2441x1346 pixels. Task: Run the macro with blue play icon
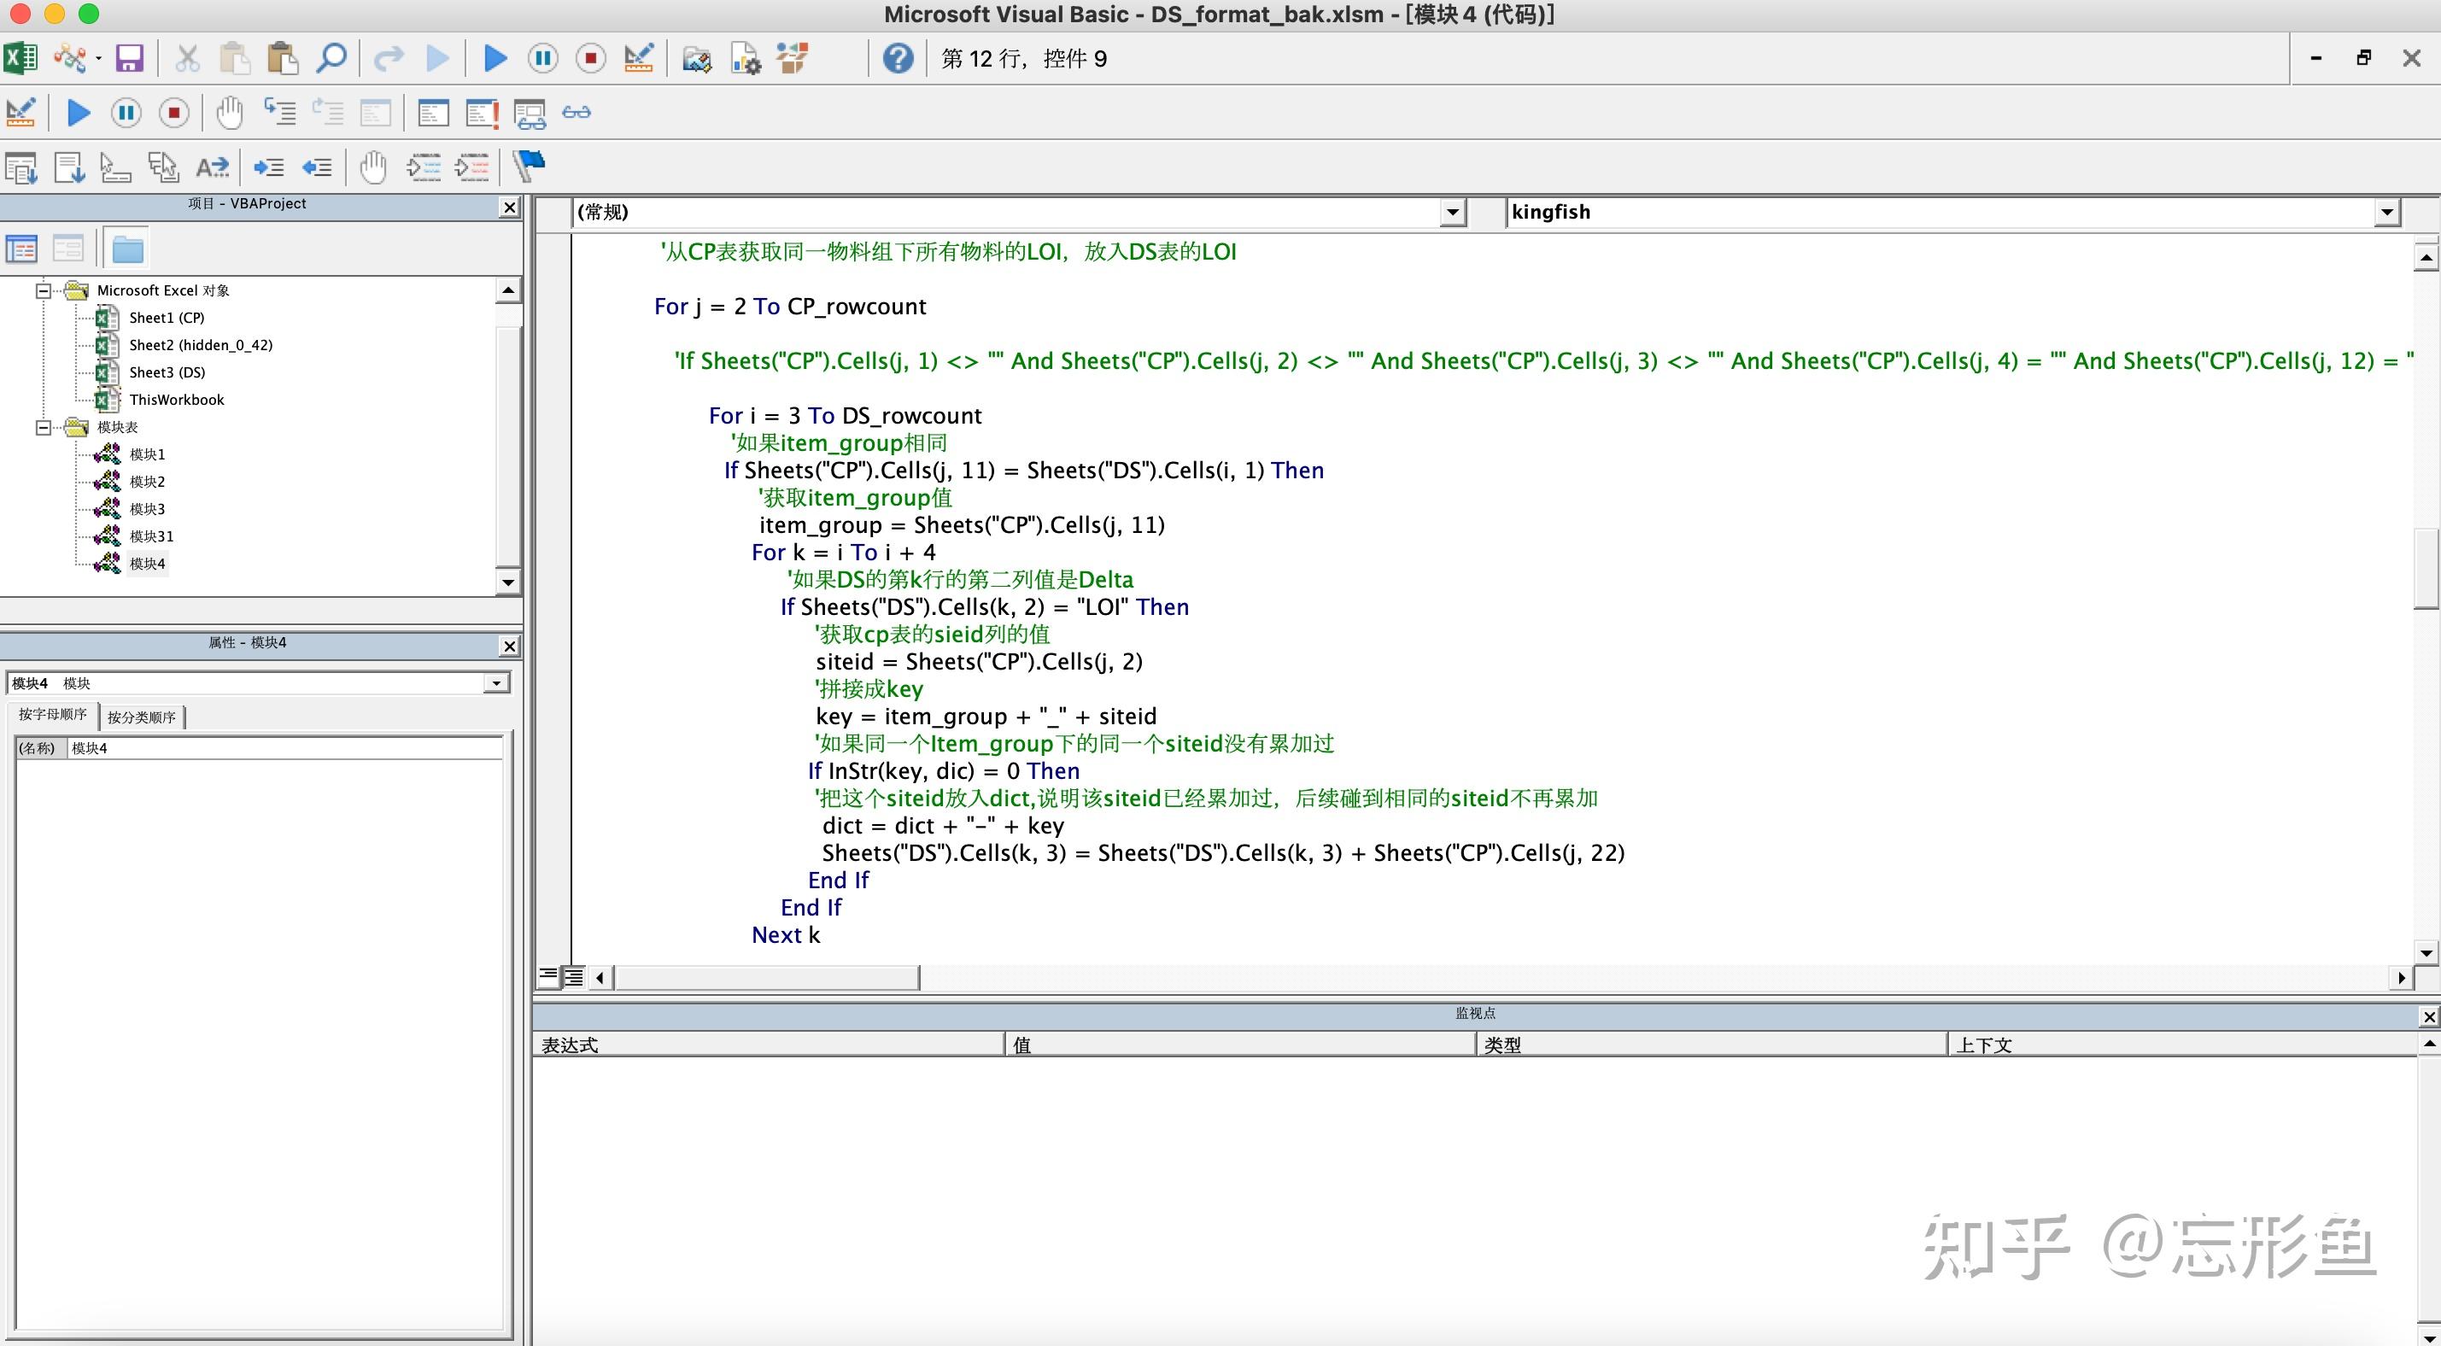click(495, 59)
